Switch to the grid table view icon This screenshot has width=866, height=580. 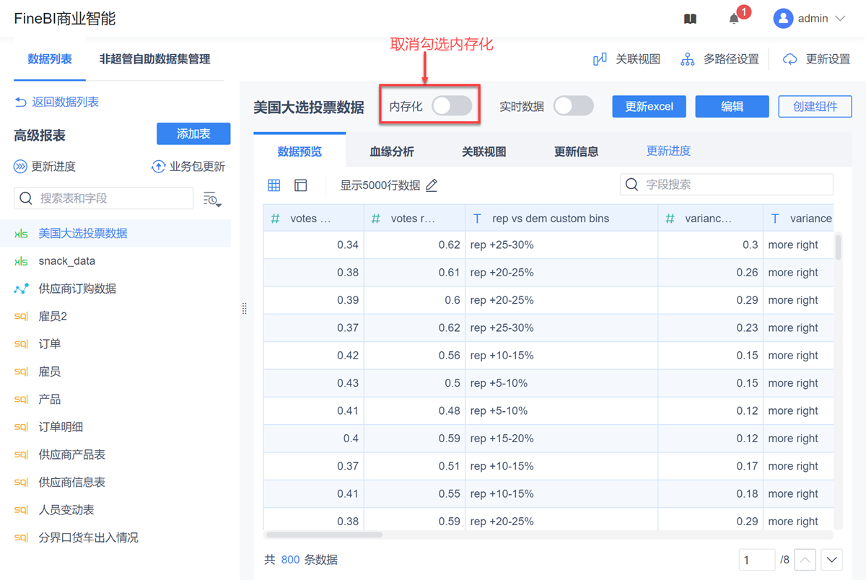tap(274, 185)
